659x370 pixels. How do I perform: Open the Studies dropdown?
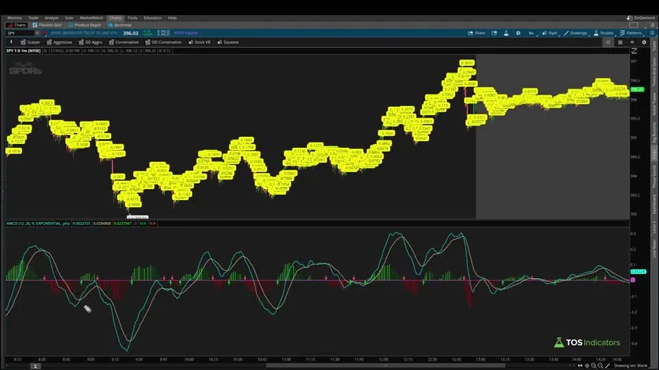pos(603,33)
